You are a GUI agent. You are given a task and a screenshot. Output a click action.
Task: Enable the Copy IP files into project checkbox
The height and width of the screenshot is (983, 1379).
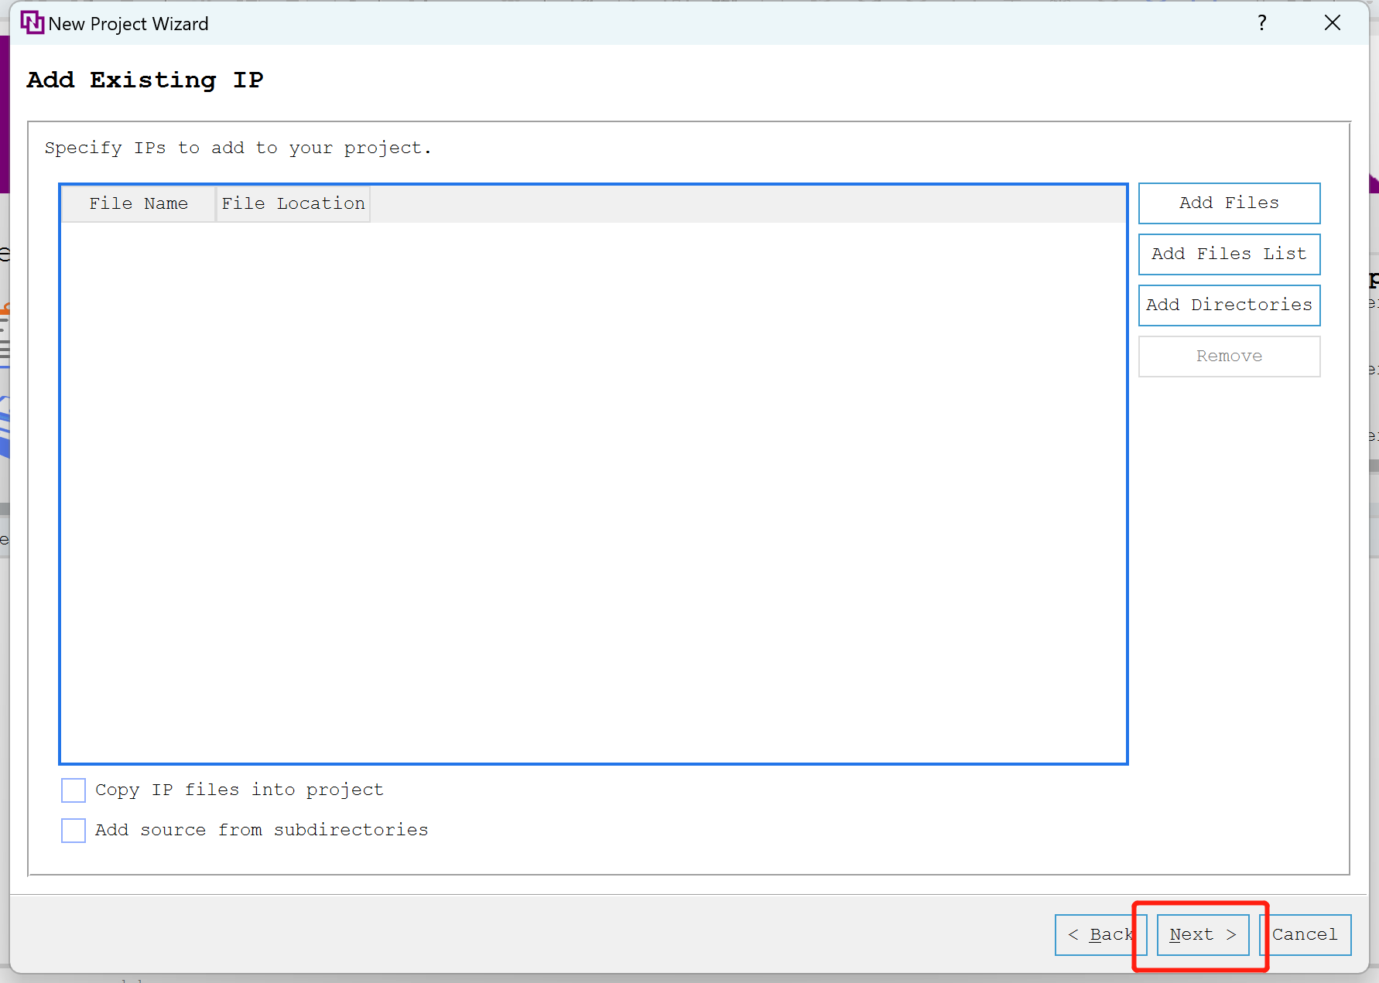74,790
